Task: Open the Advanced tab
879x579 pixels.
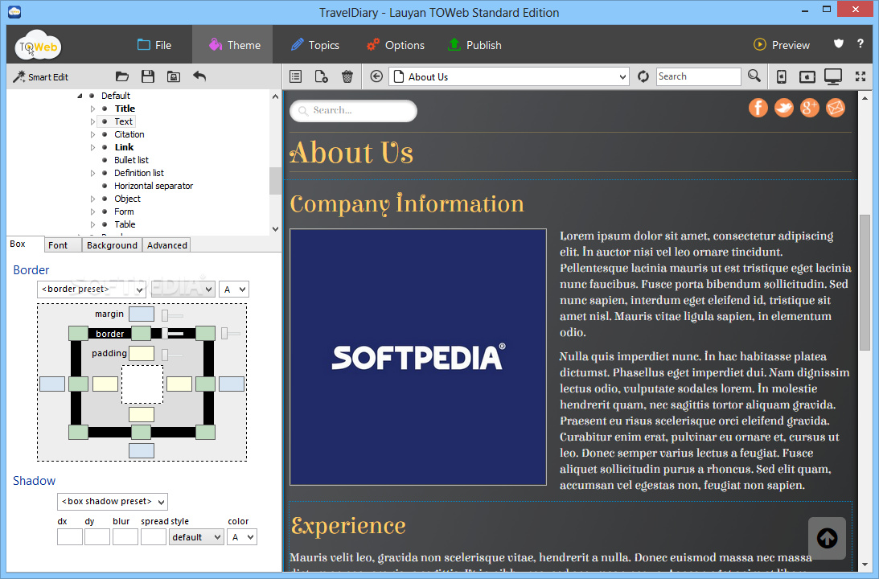Action: (x=167, y=245)
